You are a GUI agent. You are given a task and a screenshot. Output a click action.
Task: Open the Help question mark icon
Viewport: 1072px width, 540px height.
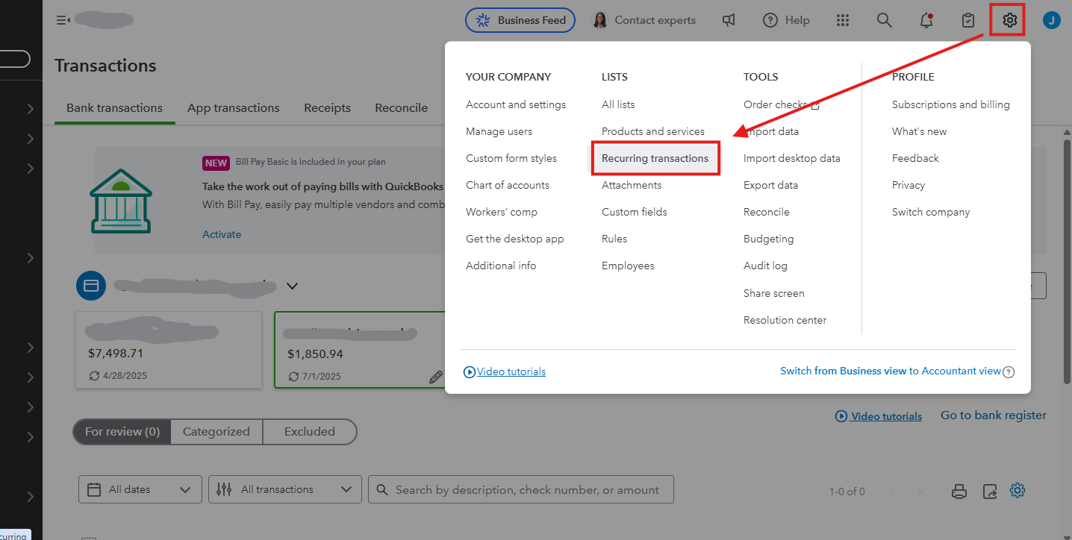coord(770,20)
